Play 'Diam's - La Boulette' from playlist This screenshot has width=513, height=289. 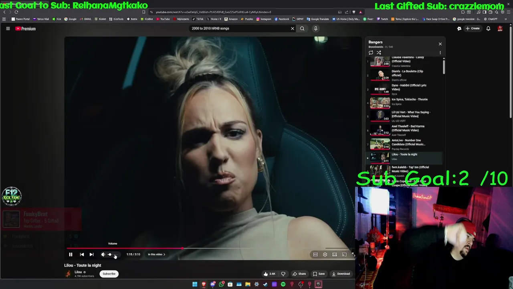tap(405, 75)
